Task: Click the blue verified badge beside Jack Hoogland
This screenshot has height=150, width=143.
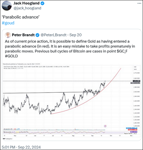Action: coord(43,3)
